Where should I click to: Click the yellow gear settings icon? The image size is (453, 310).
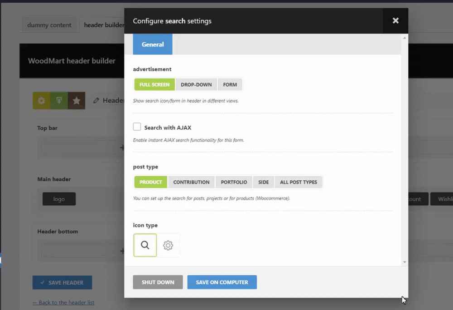[x=41, y=101]
